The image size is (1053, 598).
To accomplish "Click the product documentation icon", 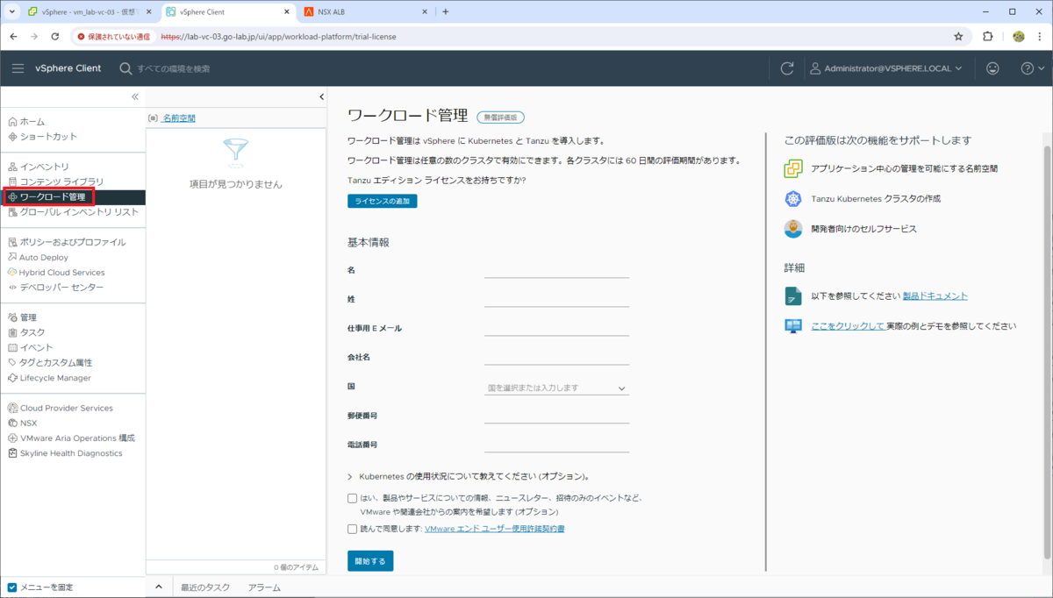I will click(x=793, y=295).
